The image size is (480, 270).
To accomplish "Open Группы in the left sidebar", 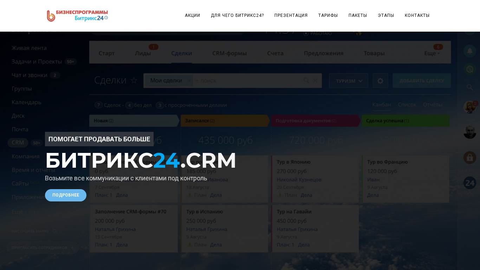I will [22, 89].
